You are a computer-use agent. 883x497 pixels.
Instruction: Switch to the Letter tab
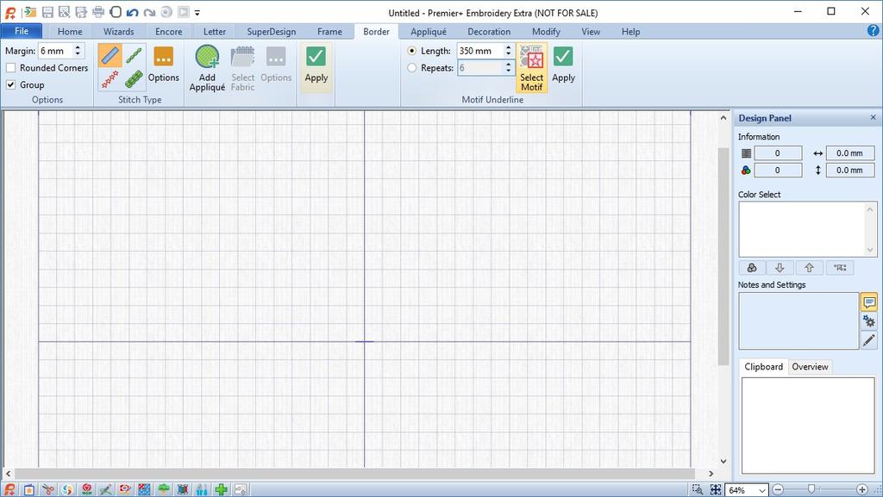click(x=215, y=32)
